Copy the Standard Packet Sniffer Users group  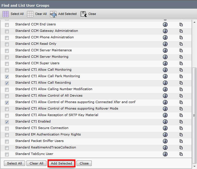point(181,141)
